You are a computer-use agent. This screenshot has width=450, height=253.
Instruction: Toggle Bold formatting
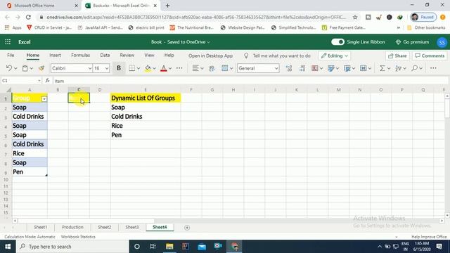pyautogui.click(x=119, y=68)
